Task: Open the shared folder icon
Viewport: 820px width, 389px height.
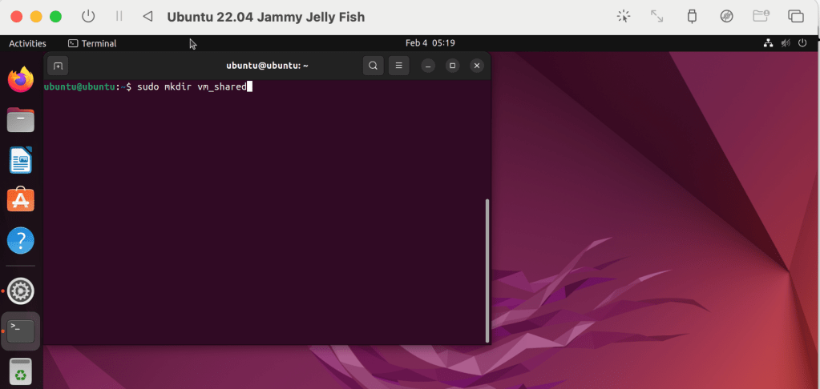Action: click(761, 16)
